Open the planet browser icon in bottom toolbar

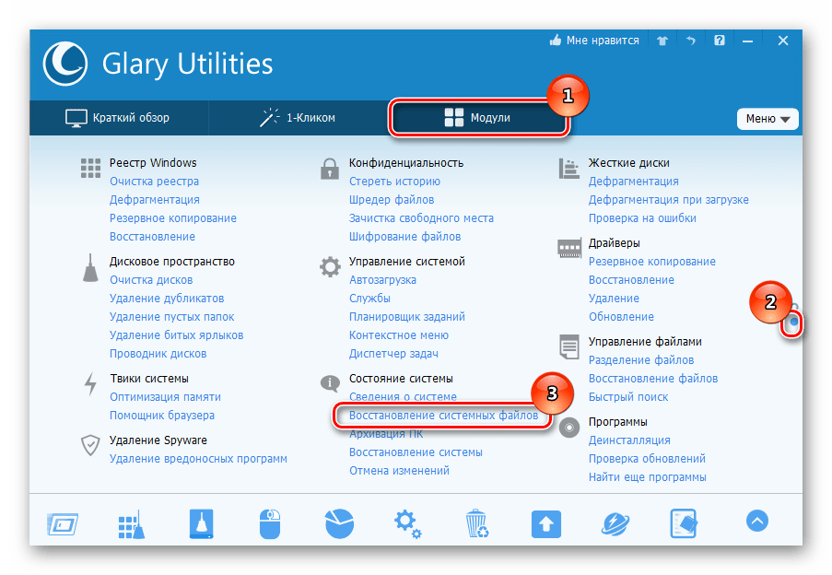[615, 524]
